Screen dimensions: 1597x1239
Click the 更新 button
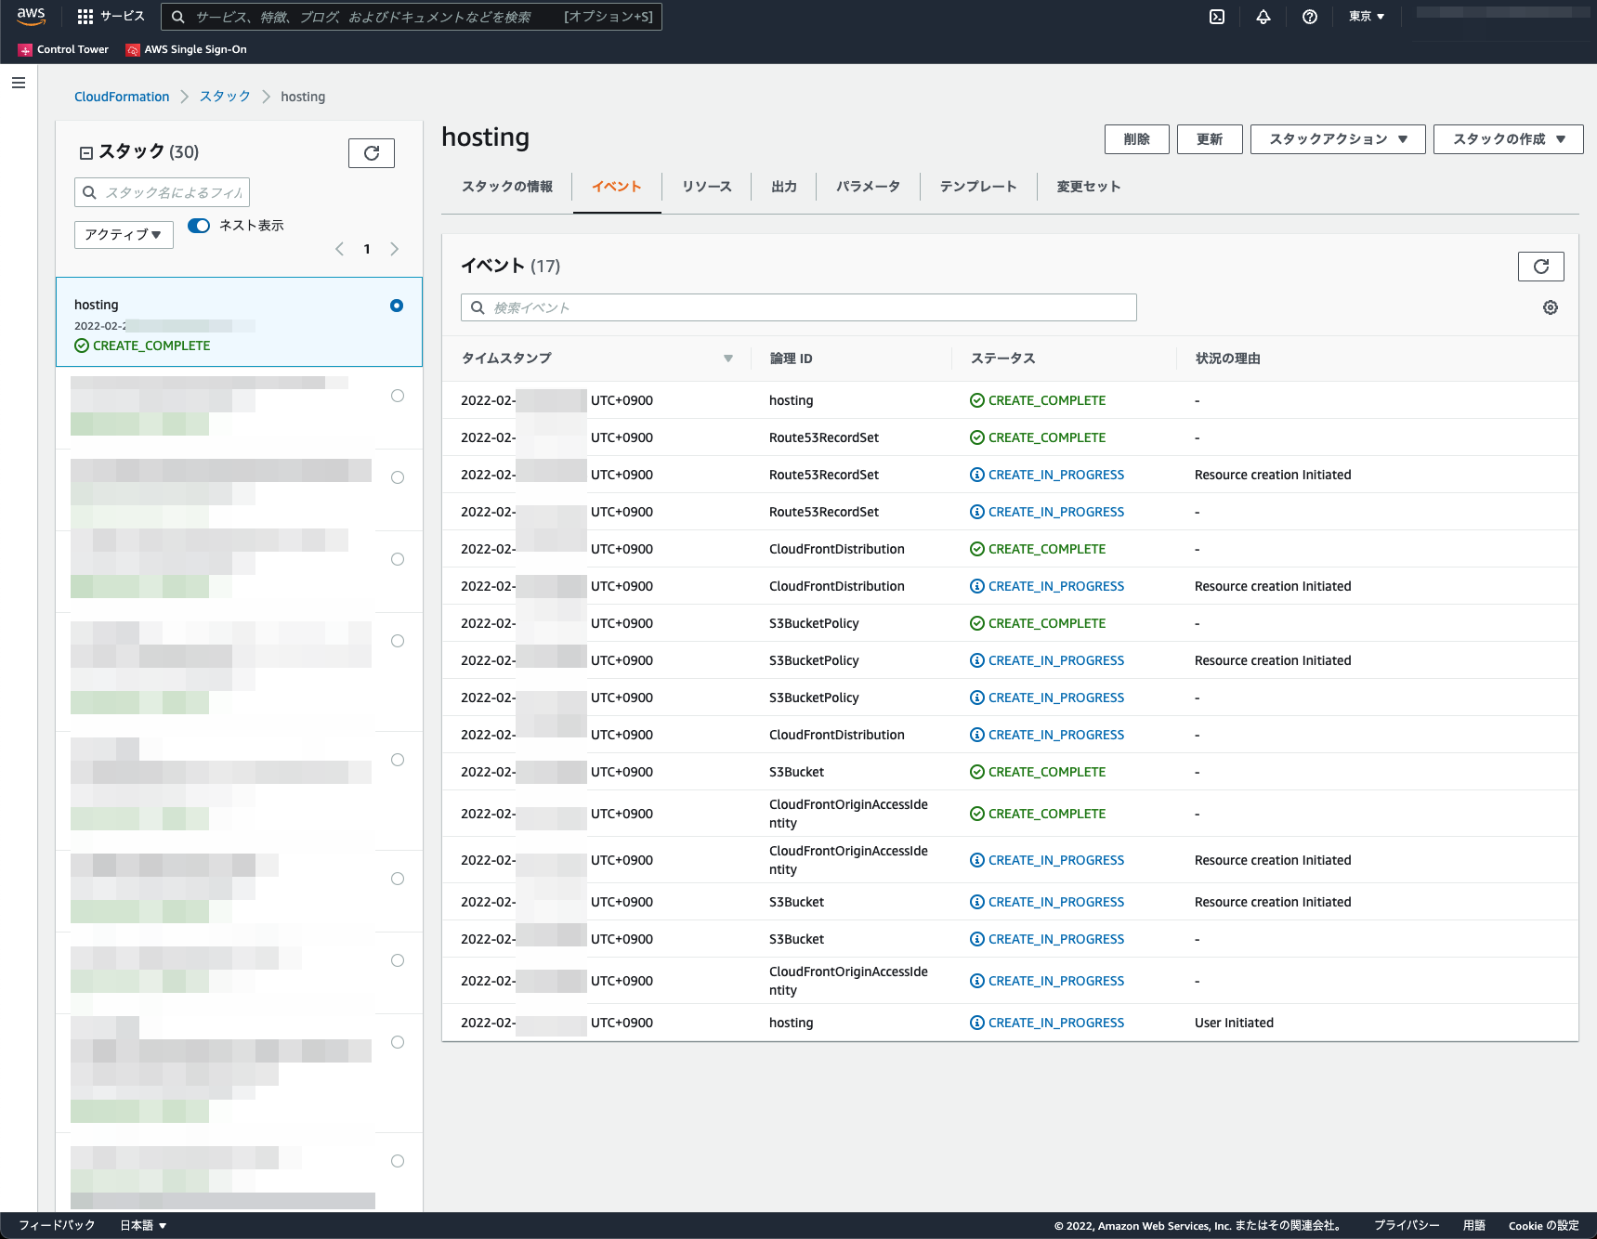[1210, 139]
